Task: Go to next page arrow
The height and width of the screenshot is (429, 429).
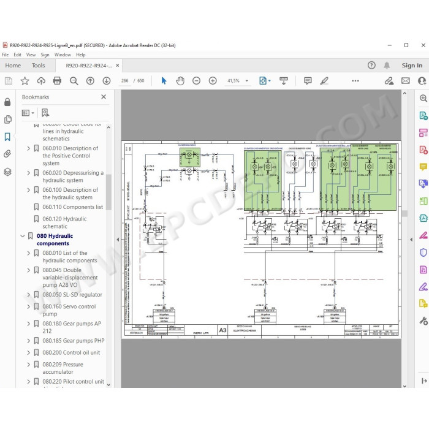Action: click(x=107, y=81)
